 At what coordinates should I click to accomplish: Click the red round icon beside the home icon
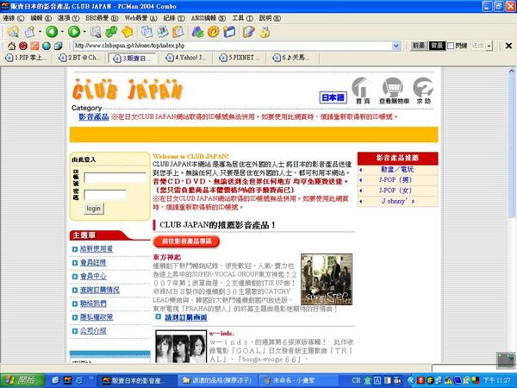pos(23,46)
